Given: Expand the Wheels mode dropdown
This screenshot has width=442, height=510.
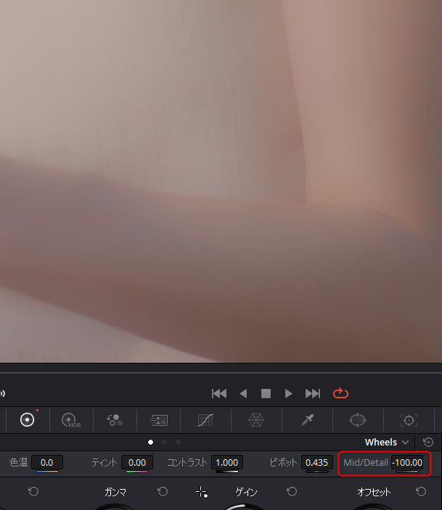Looking at the screenshot, I should click(387, 442).
